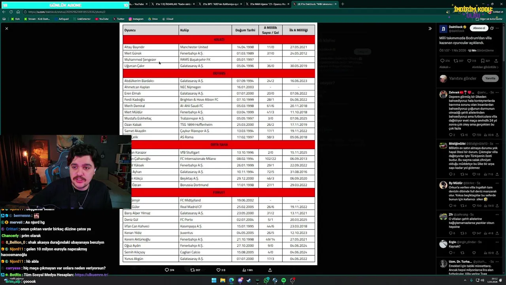Open WhatsApp from the taskbar
The image size is (506, 285).
click(266, 280)
